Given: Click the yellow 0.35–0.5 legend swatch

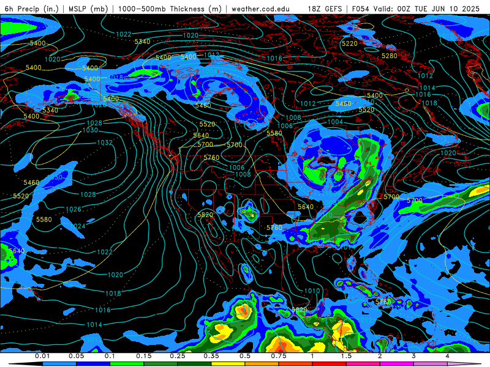Looking at the screenshot, I should pos(228,364).
